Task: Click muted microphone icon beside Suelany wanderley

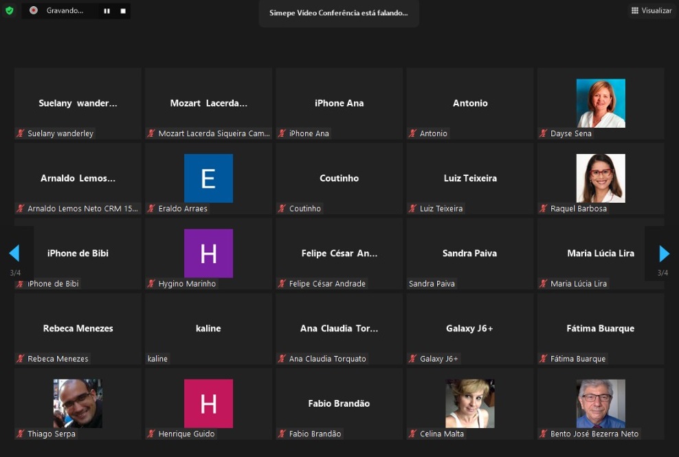Action: tap(21, 133)
